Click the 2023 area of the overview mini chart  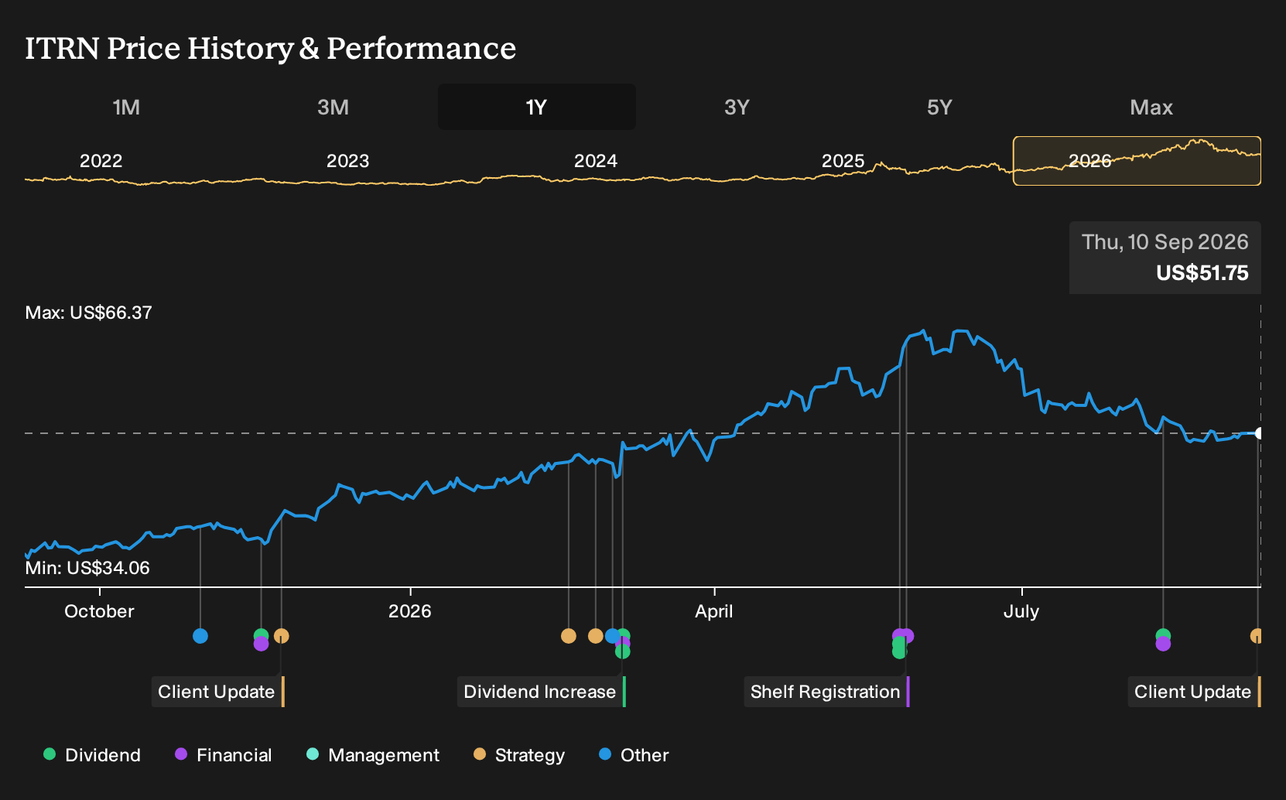point(347,161)
